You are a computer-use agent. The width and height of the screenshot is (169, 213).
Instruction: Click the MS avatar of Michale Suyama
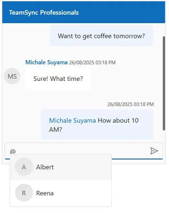coord(12,76)
